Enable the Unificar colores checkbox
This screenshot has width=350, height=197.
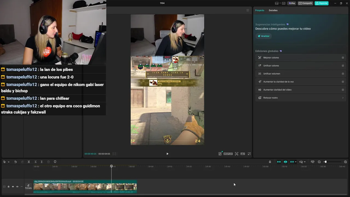coord(343,66)
